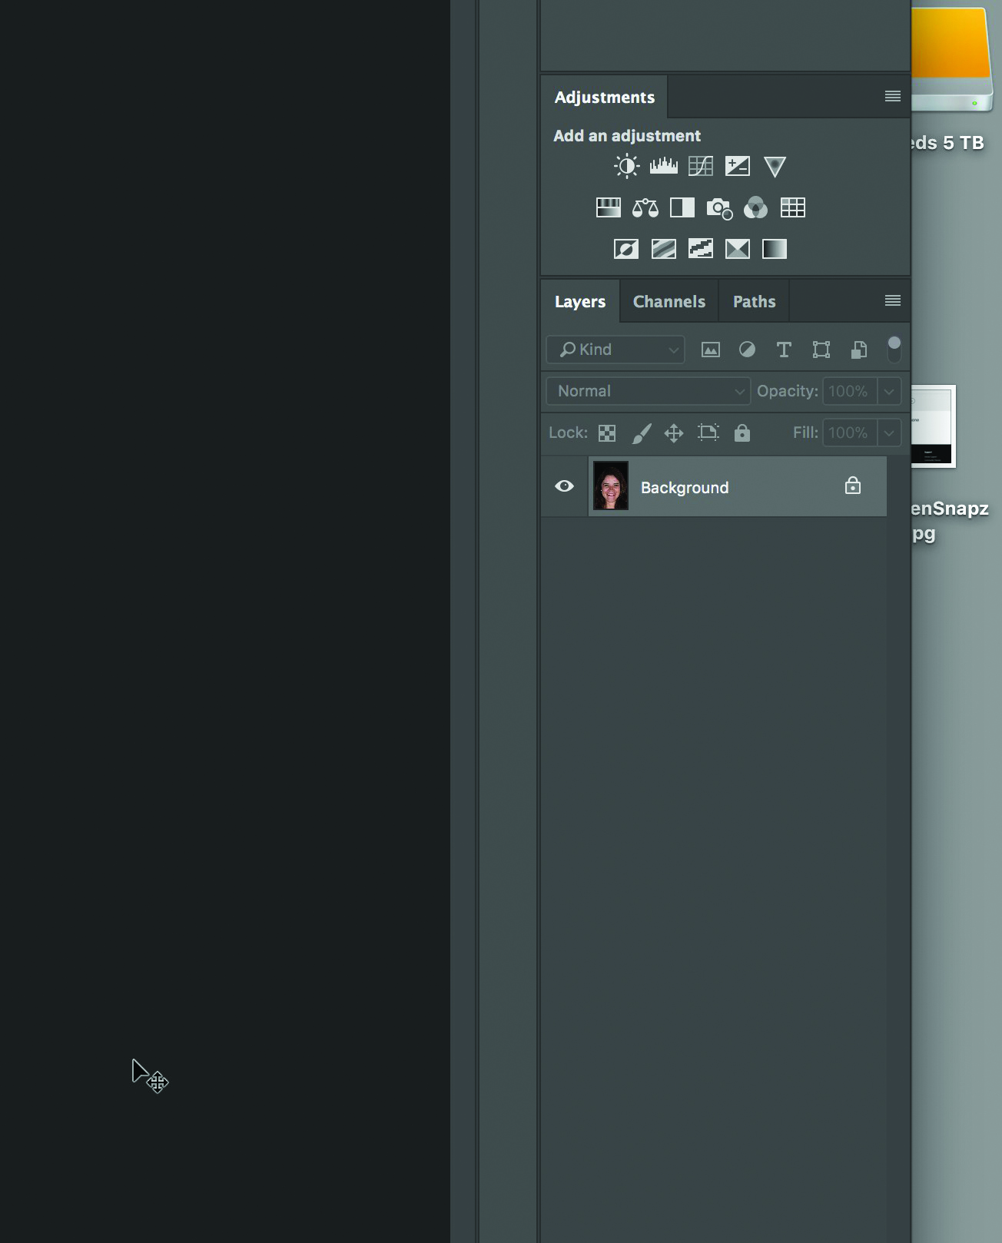Add a Curves adjustment layer
Screen dimensions: 1002x1243
700,166
